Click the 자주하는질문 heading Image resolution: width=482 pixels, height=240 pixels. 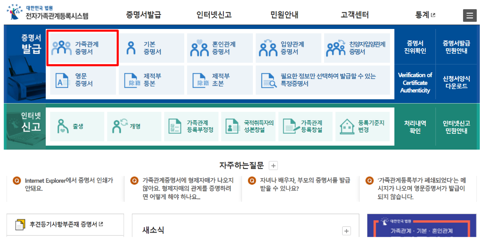(x=241, y=166)
